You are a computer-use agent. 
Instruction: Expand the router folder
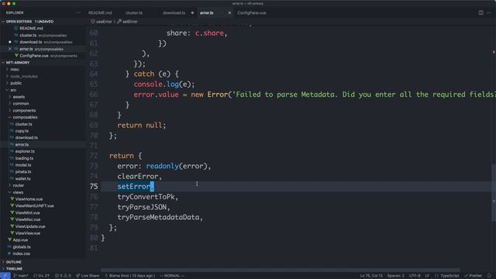click(19, 185)
